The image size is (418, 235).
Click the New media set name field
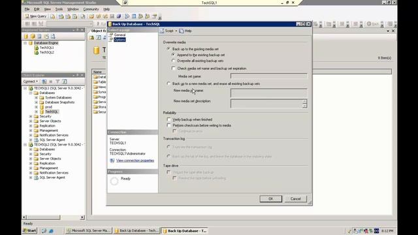click(268, 93)
